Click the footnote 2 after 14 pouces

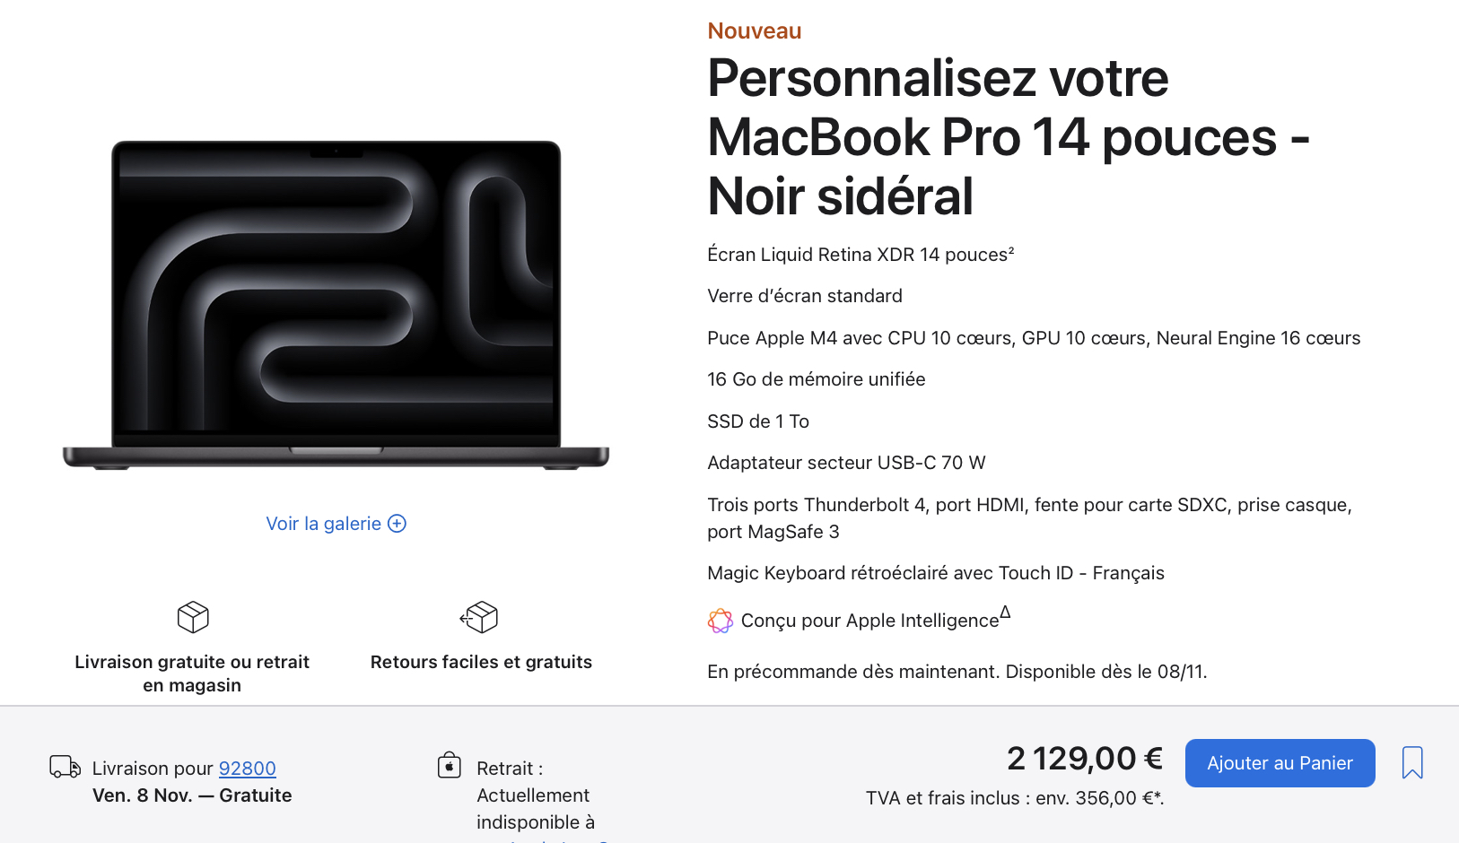pyautogui.click(x=1010, y=250)
